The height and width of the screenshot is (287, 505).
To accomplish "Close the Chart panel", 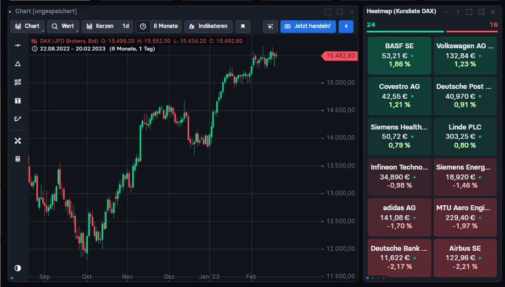I will [x=352, y=12].
